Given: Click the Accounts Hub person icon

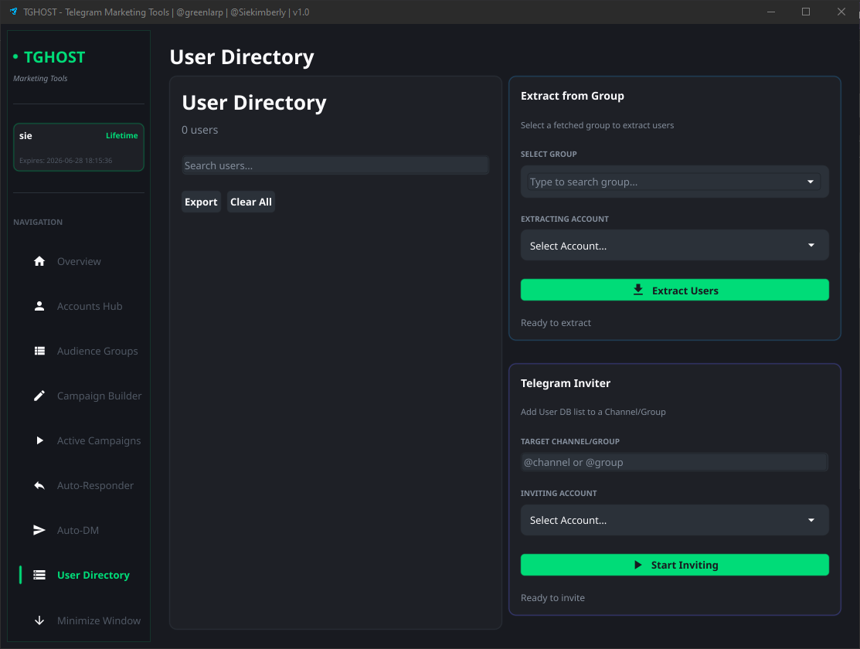Looking at the screenshot, I should (x=39, y=306).
